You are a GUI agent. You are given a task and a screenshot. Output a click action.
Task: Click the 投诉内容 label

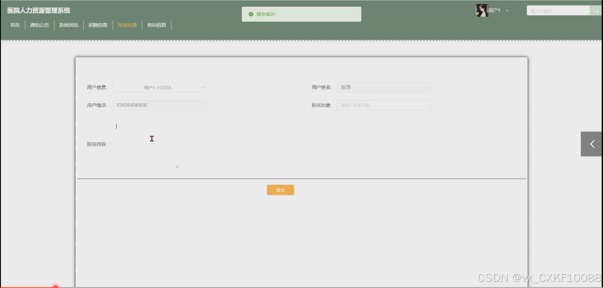pyautogui.click(x=97, y=144)
